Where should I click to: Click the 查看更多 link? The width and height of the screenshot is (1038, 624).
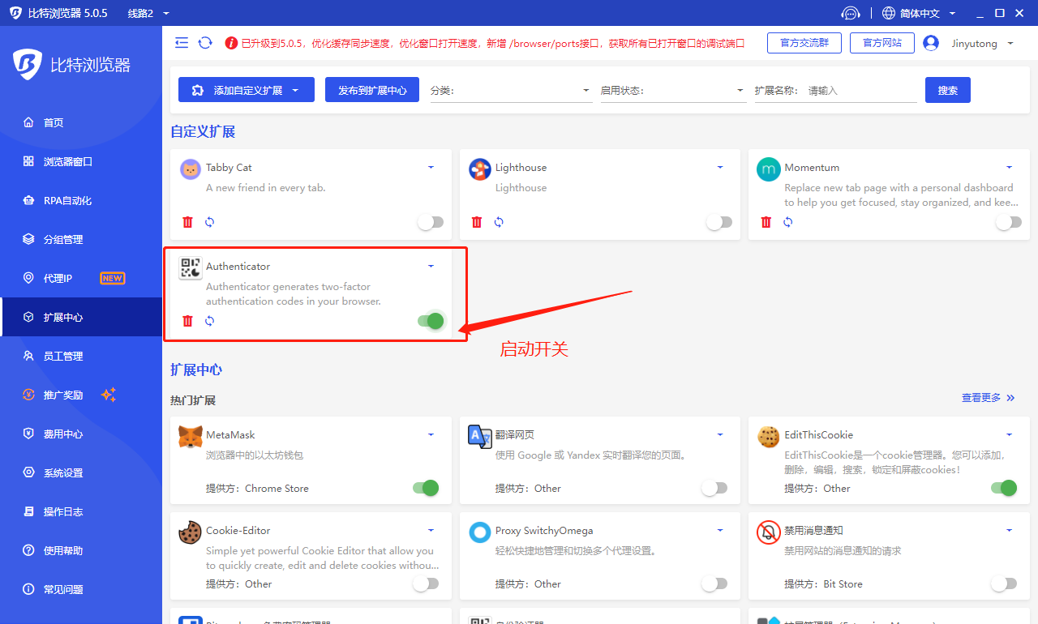pyautogui.click(x=988, y=398)
